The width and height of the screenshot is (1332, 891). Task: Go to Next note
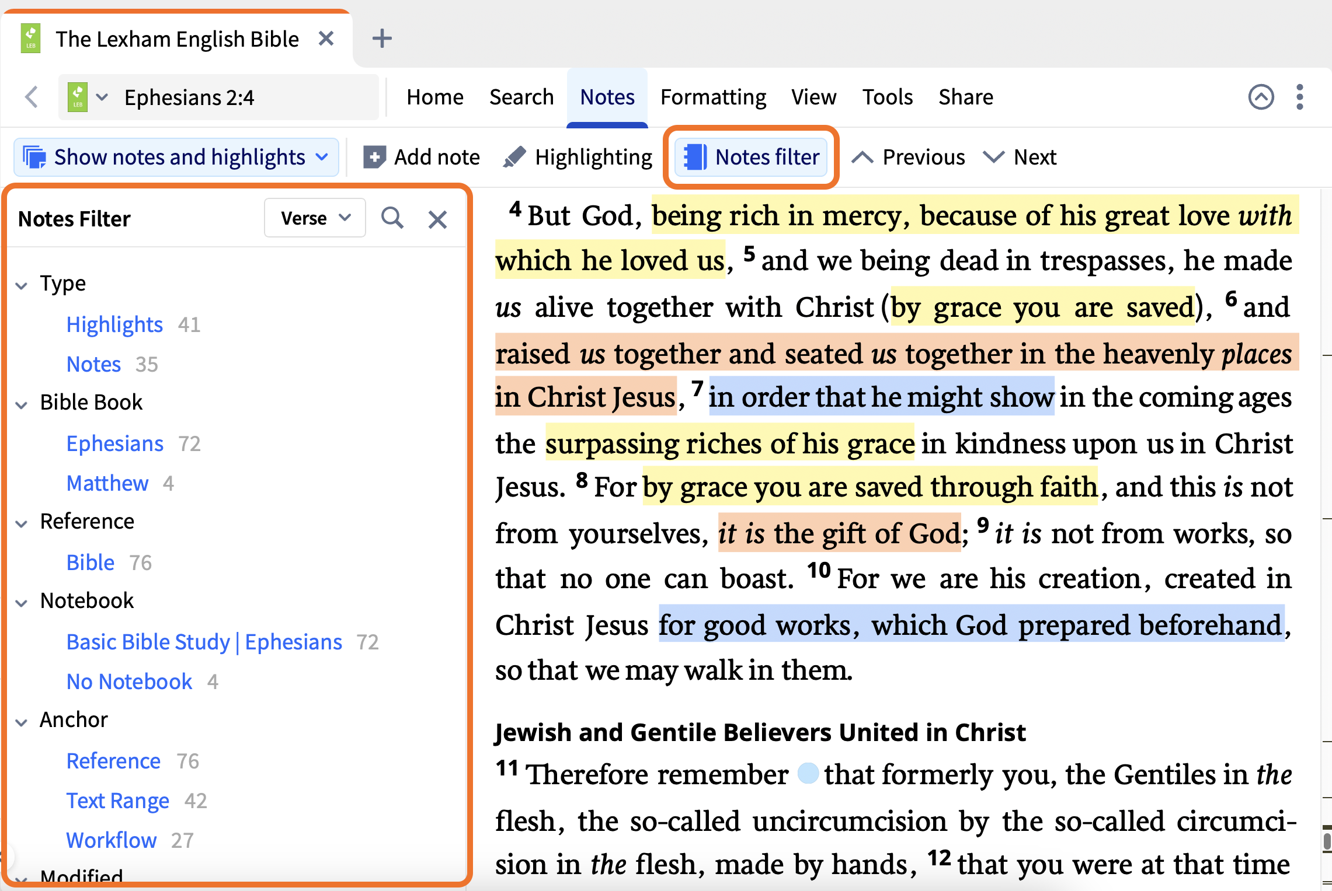pyautogui.click(x=1020, y=157)
